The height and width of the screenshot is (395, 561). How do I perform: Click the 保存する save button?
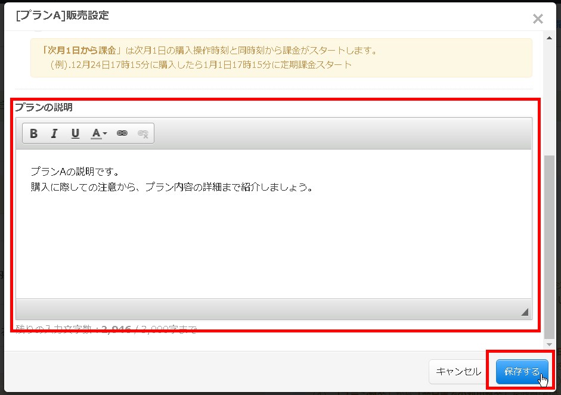click(x=521, y=371)
